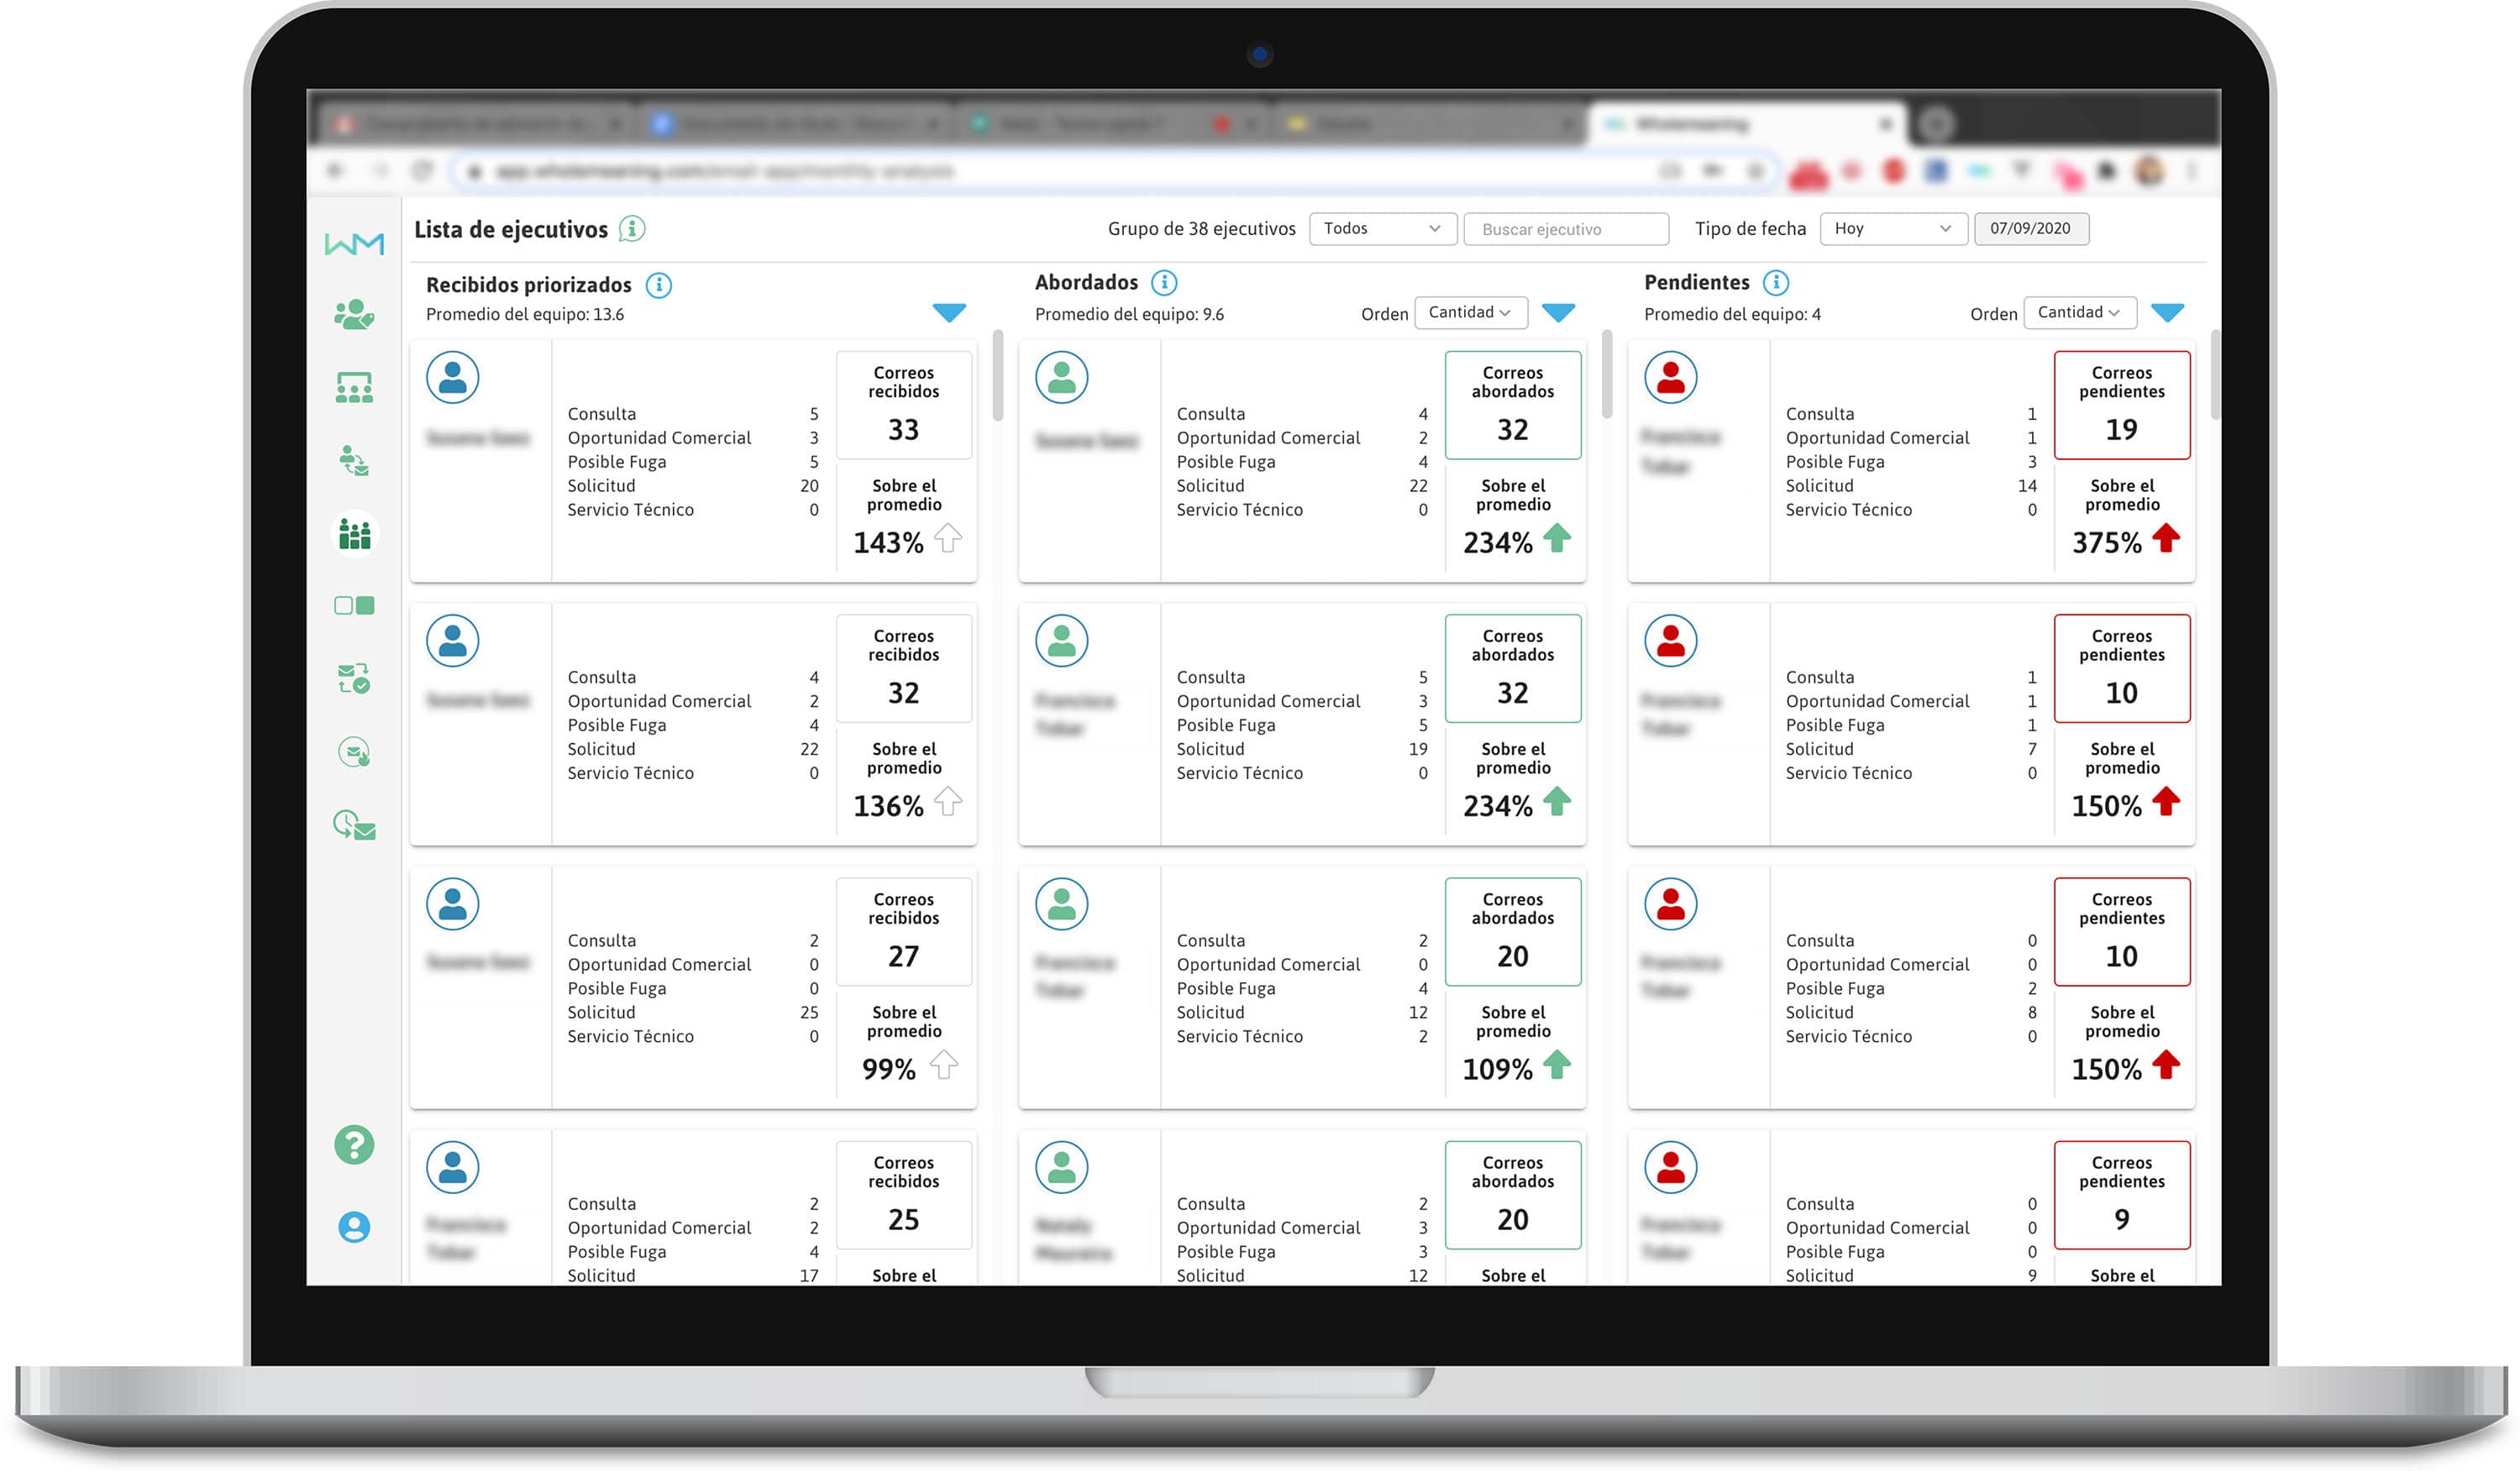Open the help question mark icon

(354, 1145)
